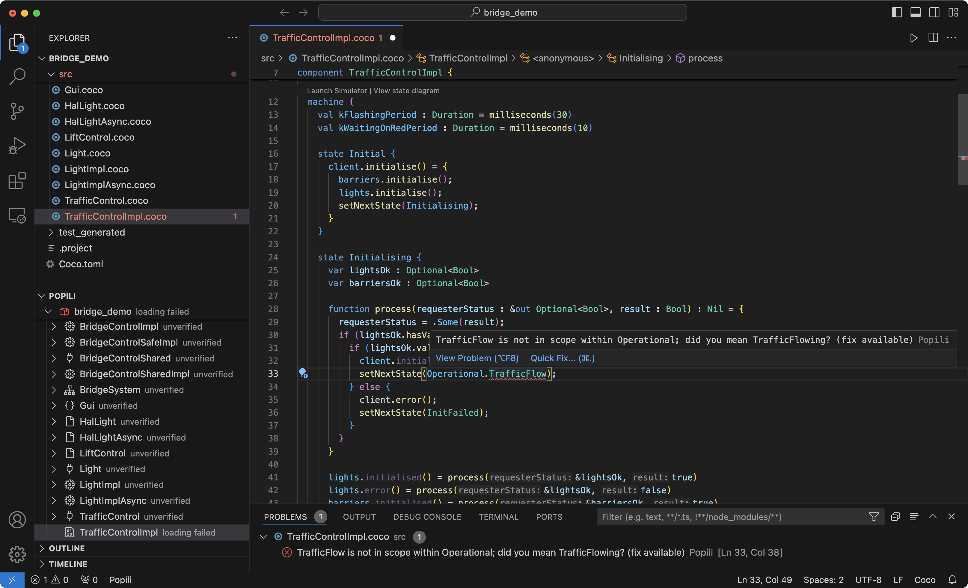
Task: Open Explorer Views and More Actions ellipsis
Action: coord(232,38)
